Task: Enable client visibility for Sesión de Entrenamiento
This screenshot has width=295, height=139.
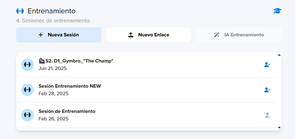Action: click(267, 115)
